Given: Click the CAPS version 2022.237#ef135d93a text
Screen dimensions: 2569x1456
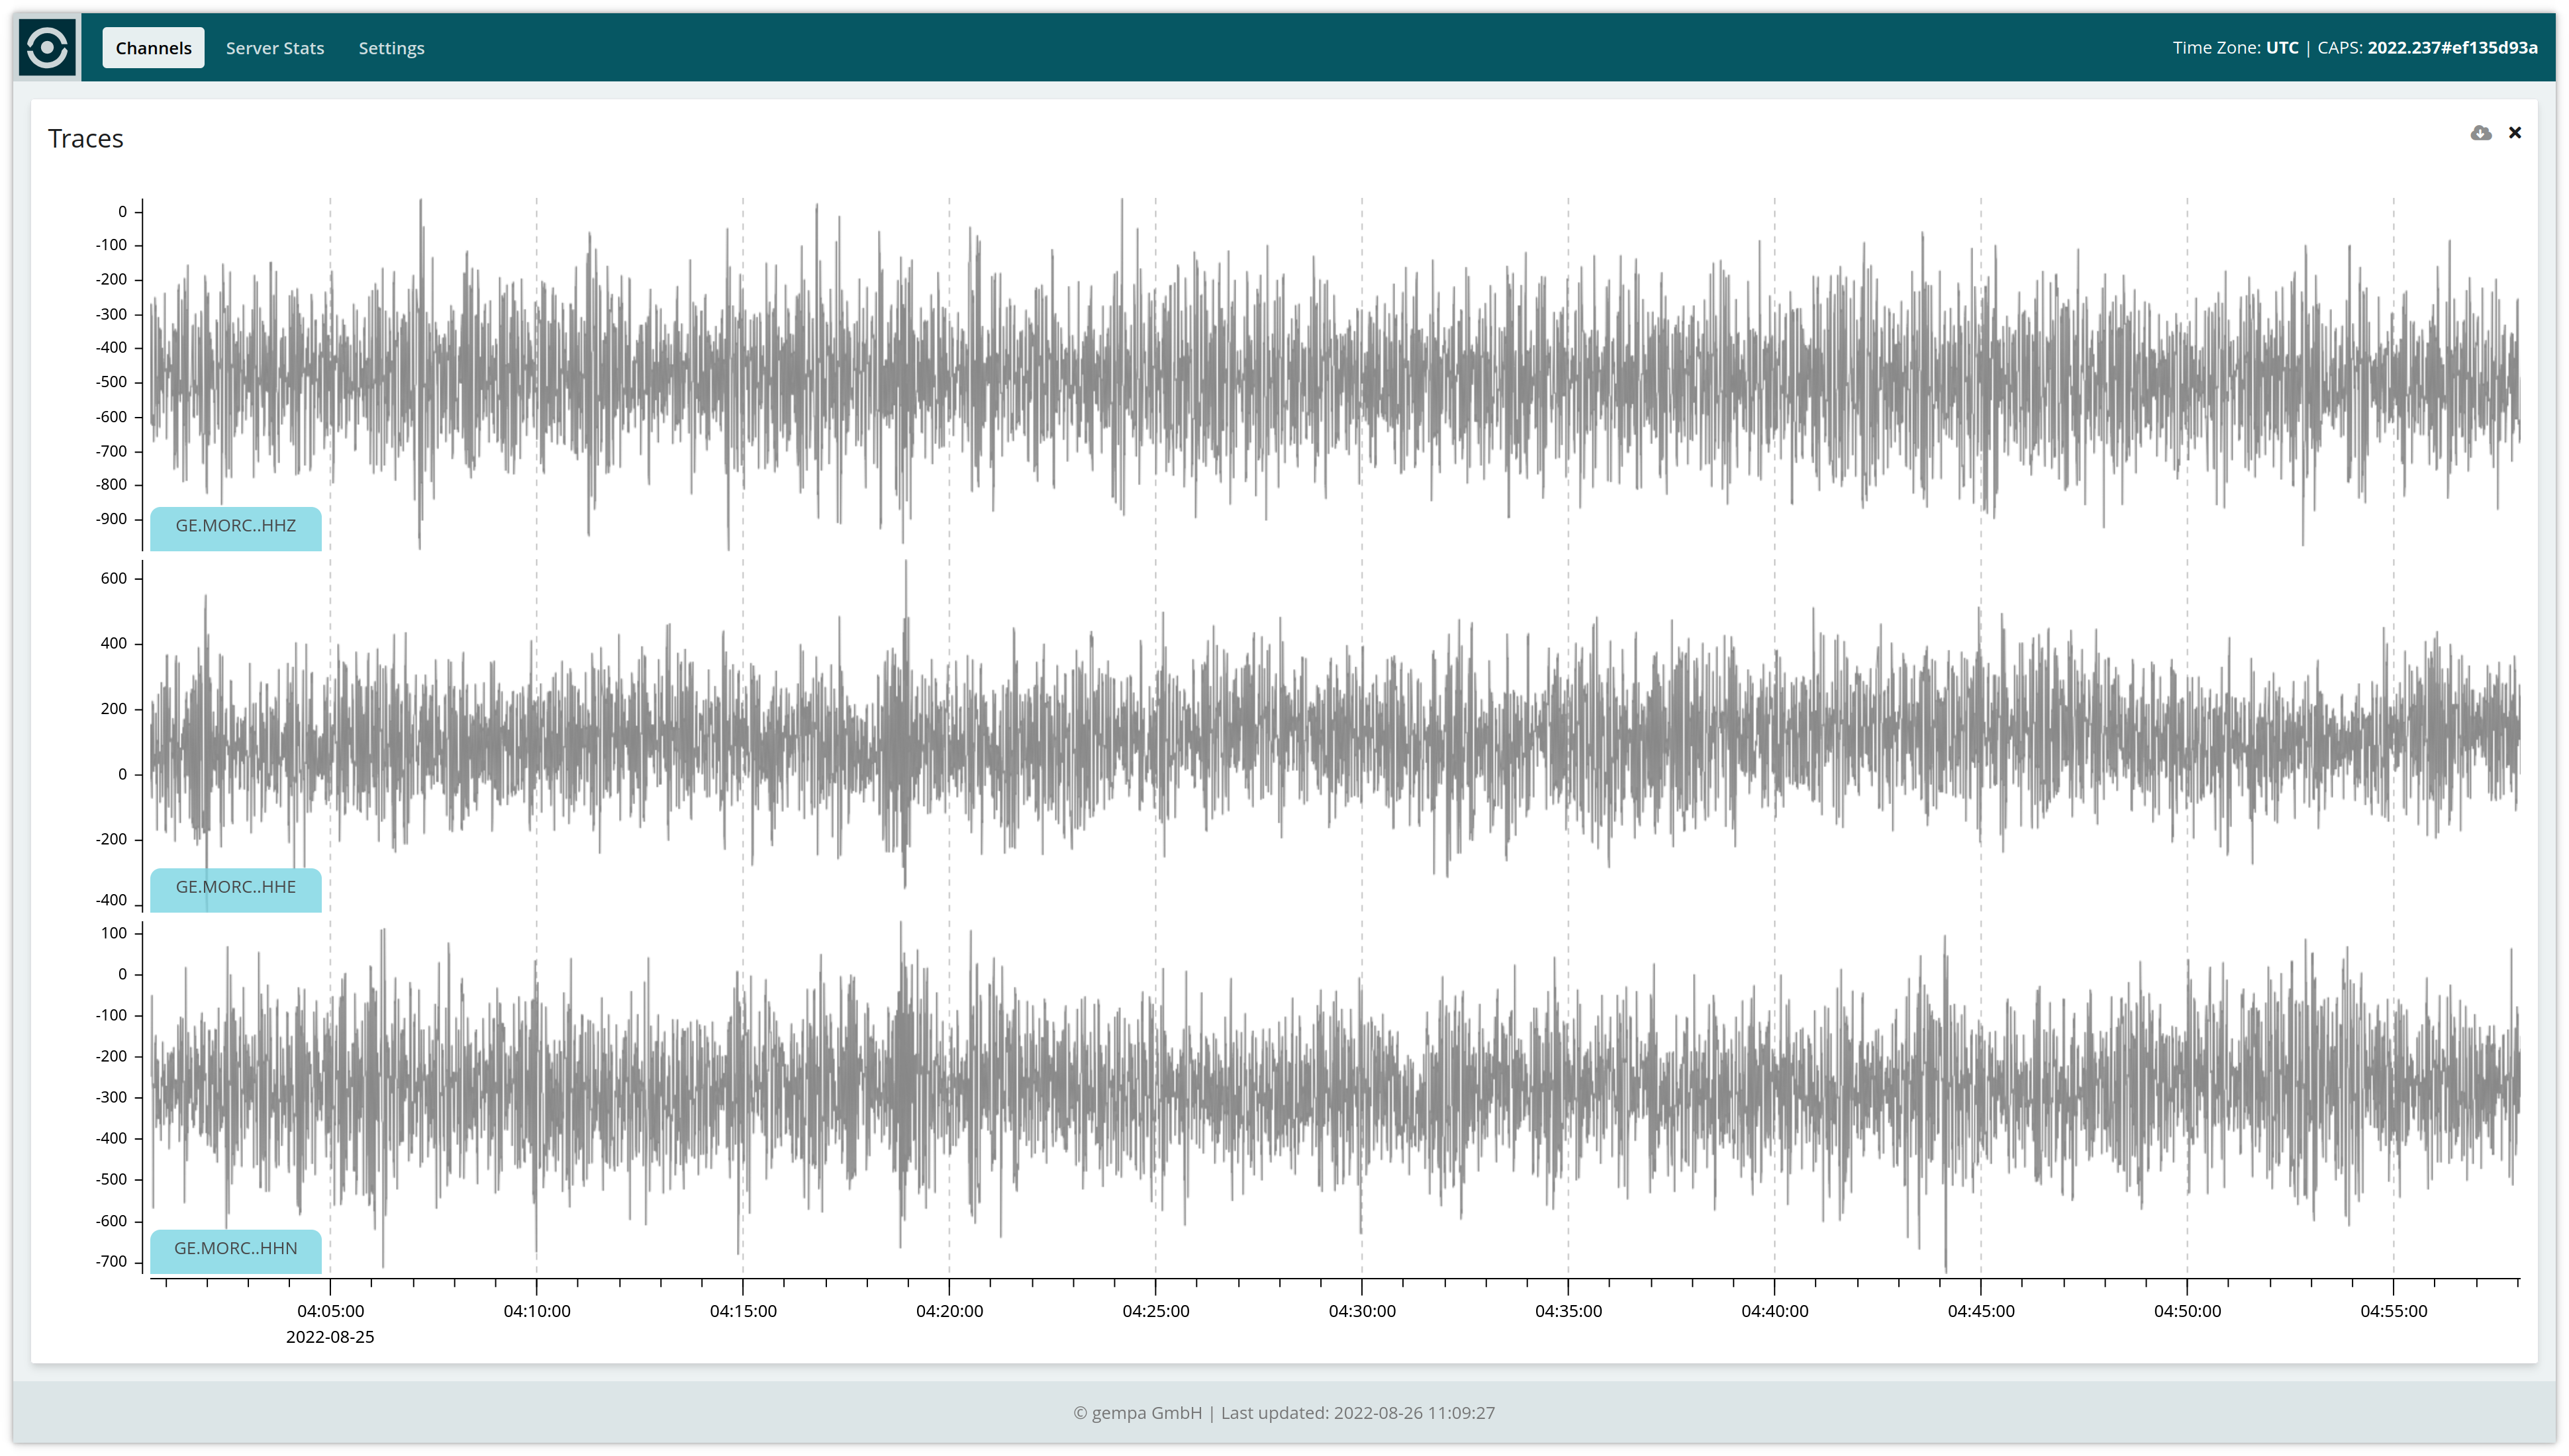Looking at the screenshot, I should (x=2452, y=48).
